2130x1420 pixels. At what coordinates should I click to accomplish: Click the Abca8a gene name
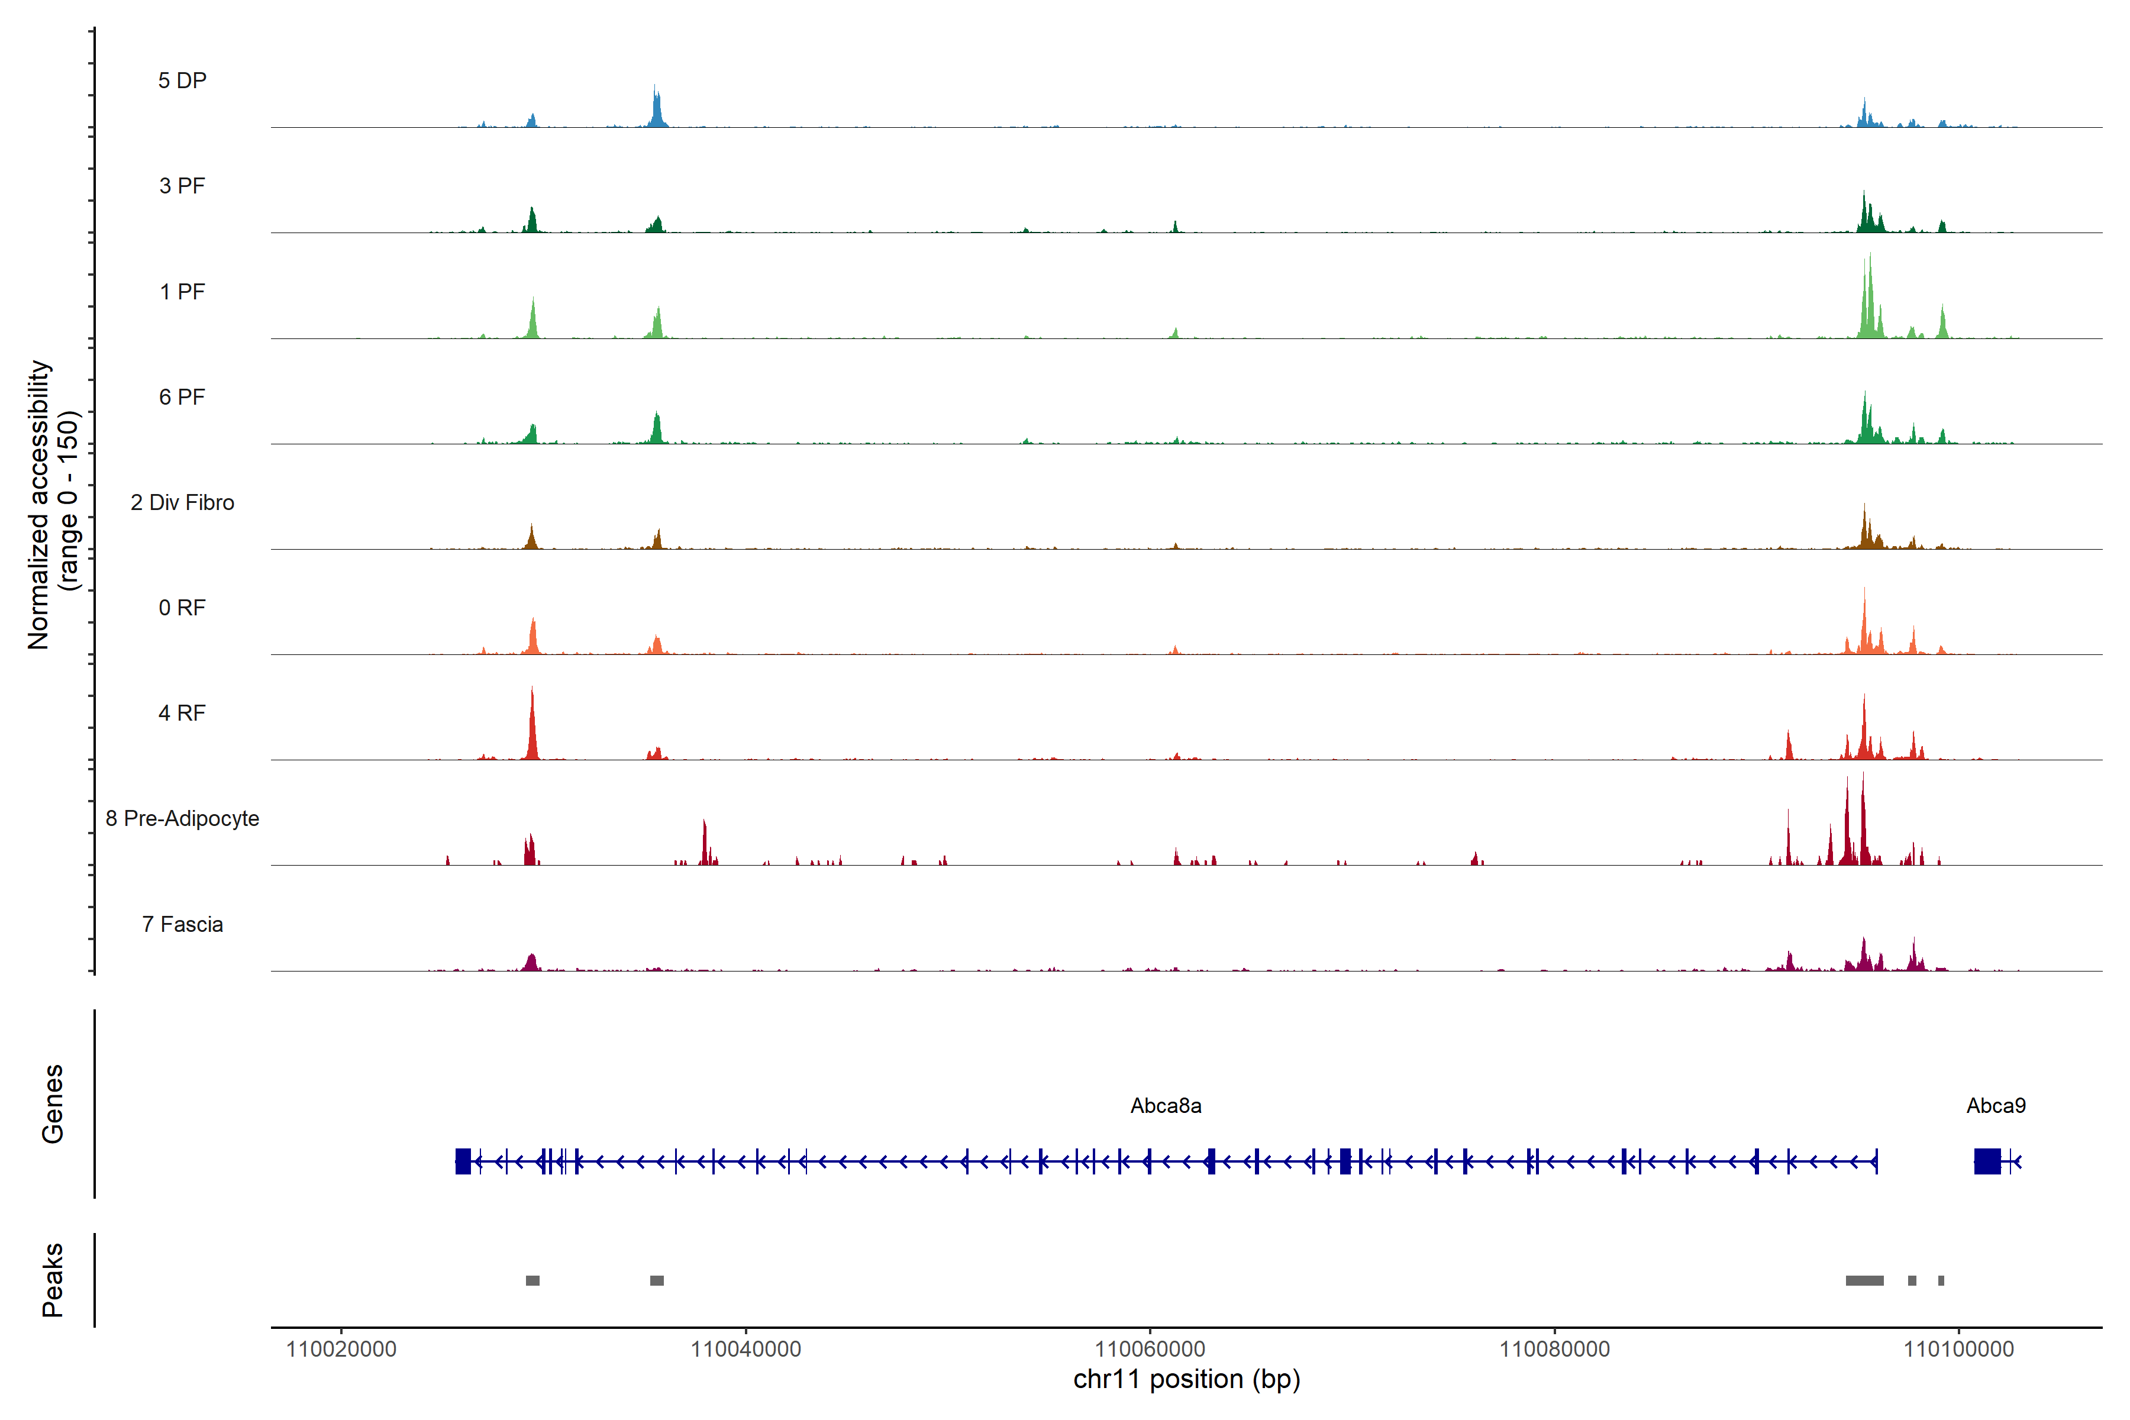tap(1166, 1106)
